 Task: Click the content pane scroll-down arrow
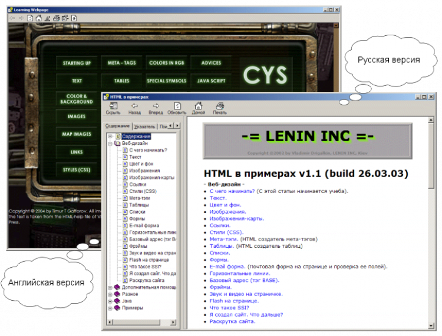(x=431, y=326)
